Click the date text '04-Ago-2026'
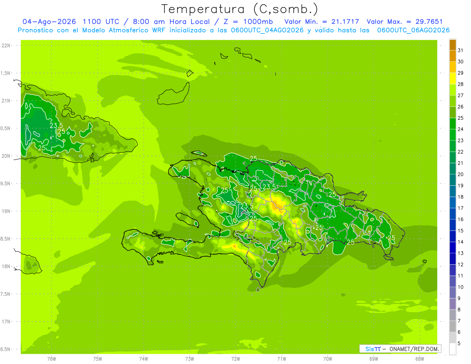The image size is (471, 364). tap(49, 22)
